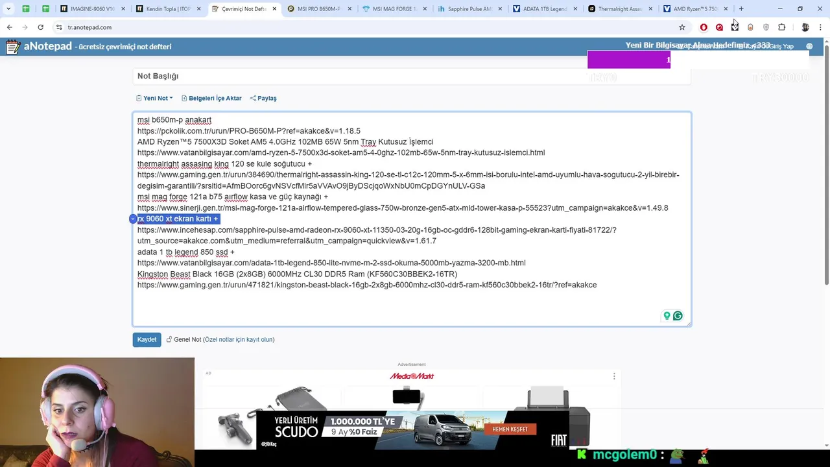Image resolution: width=830 pixels, height=467 pixels.
Task: Switch to the MSI MAG FORGE tab
Action: click(x=393, y=9)
